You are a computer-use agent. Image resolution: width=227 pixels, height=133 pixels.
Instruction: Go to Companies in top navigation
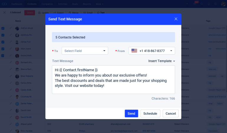(47, 4)
